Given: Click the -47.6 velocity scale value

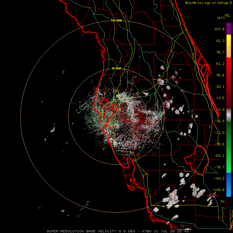Looking at the screenshot, I should pyautogui.click(x=219, y=144).
